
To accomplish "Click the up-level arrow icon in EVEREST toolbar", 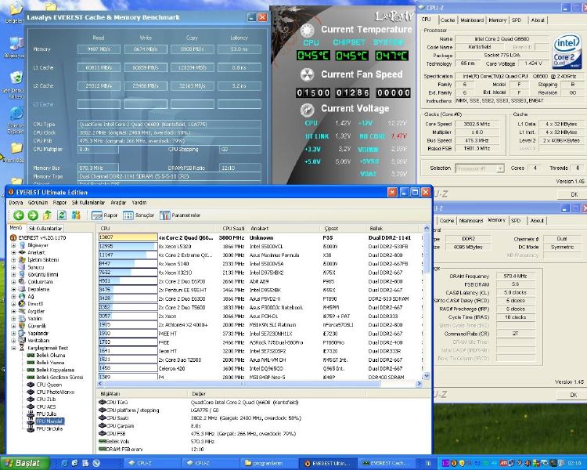I will coord(47,215).
